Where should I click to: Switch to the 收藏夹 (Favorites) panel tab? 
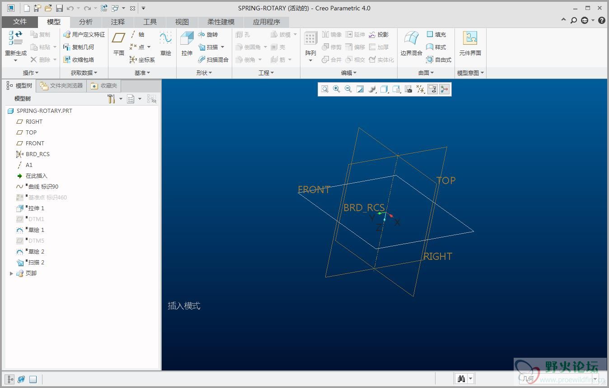(104, 85)
